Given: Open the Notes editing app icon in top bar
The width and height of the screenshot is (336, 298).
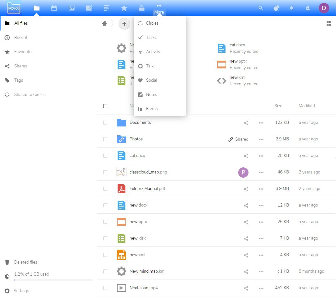Looking at the screenshot, I should (x=89, y=8).
